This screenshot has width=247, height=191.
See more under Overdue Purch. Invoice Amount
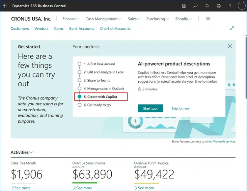[x=144, y=188]
